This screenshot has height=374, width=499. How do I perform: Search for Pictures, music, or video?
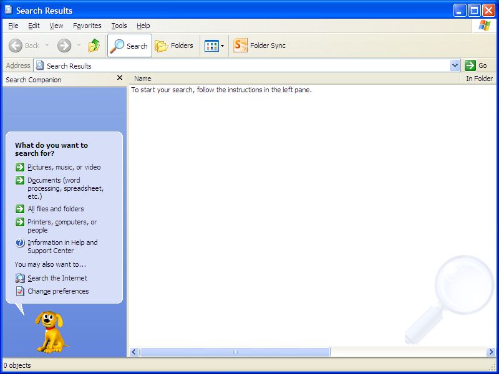click(x=64, y=167)
